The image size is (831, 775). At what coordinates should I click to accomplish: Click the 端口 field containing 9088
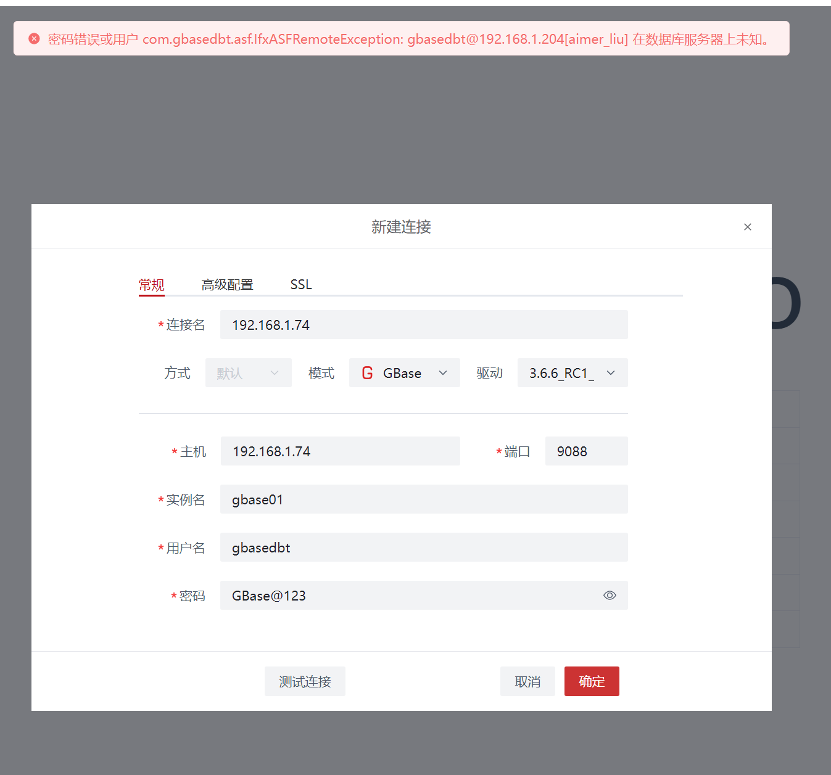(587, 451)
